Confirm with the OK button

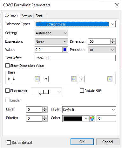82,142
